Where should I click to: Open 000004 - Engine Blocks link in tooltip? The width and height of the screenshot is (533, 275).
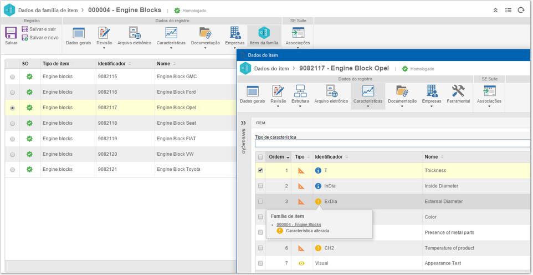299,225
